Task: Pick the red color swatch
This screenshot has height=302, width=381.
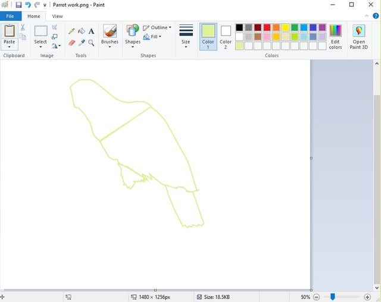Action: pyautogui.click(x=267, y=27)
